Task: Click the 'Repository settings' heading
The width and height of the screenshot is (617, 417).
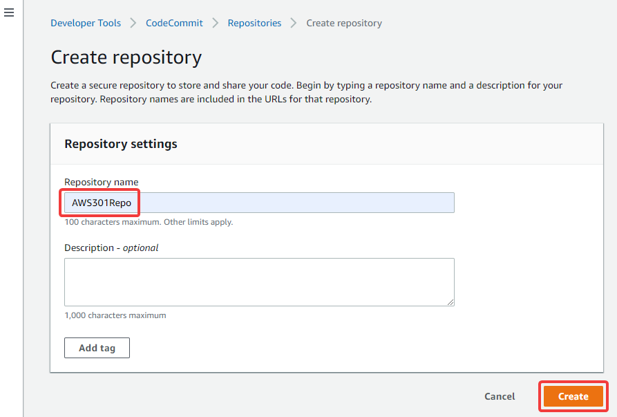Action: click(121, 144)
